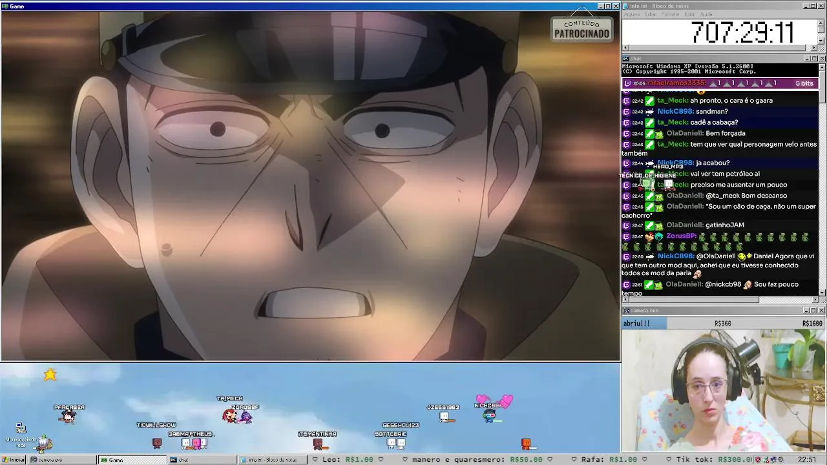The height and width of the screenshot is (465, 827).
Task: Click OlaDaniell 'Bem forçada' message
Action: 725,133
